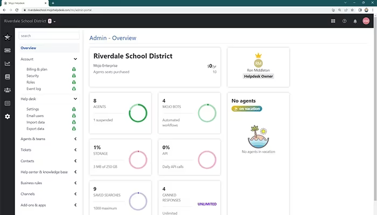The width and height of the screenshot is (377, 215).
Task: Click the lock icon beside Roles
Action: tap(74, 82)
